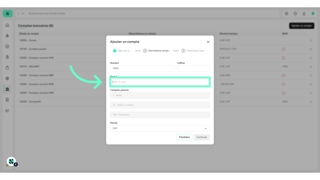Viewport: 320px width, 180px height.
Task: Click the keyword search box in the top bar
Action: [153, 13]
